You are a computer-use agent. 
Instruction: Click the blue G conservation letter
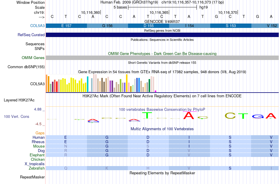pos(258,116)
